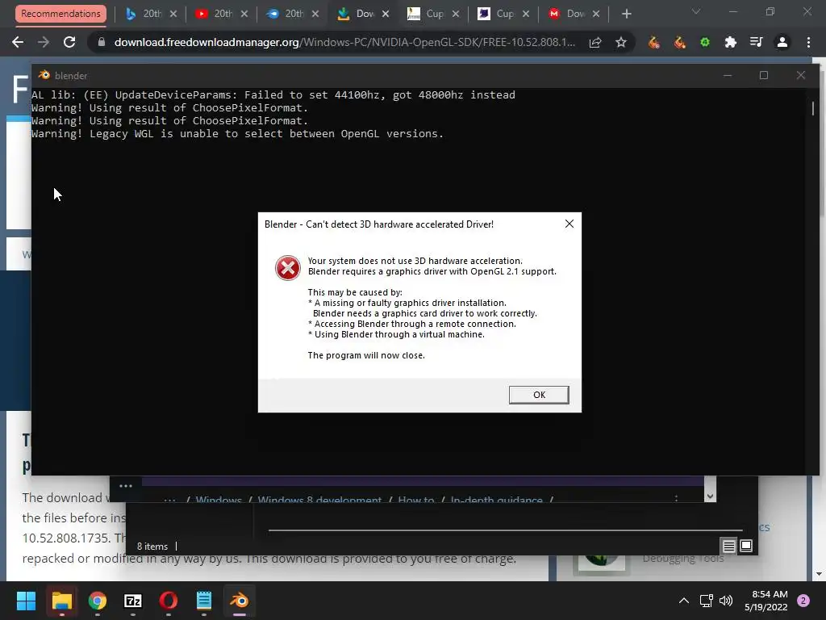Close the first 'Cup' tab

point(456,14)
